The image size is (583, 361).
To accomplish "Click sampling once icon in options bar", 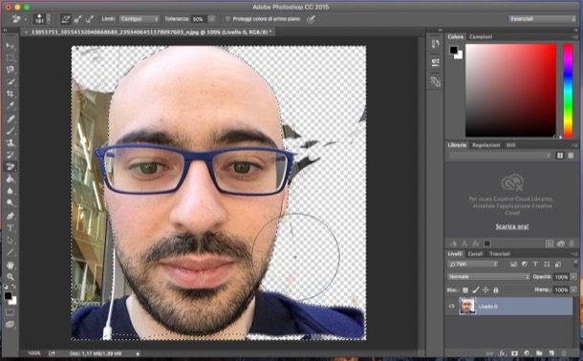I will click(77, 19).
